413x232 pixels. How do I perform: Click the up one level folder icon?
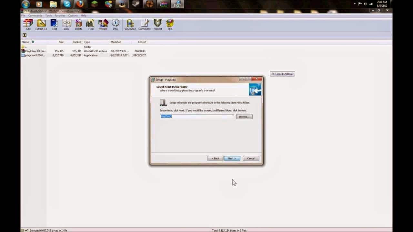click(25, 35)
